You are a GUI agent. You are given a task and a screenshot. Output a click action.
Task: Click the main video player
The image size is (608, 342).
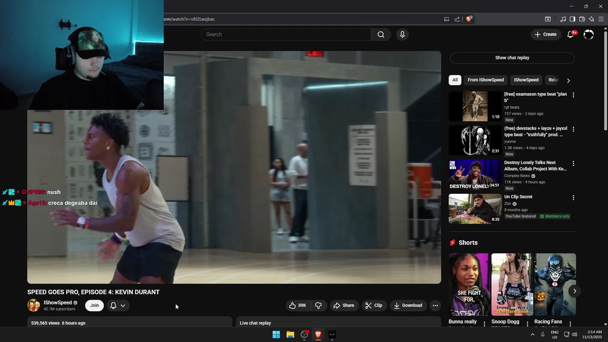(x=234, y=167)
